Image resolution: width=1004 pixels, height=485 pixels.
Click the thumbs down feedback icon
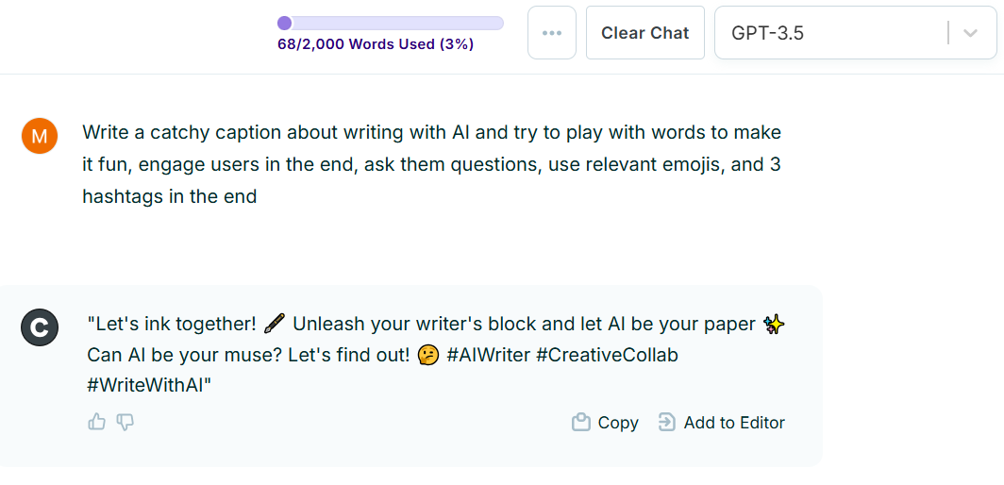click(x=125, y=422)
